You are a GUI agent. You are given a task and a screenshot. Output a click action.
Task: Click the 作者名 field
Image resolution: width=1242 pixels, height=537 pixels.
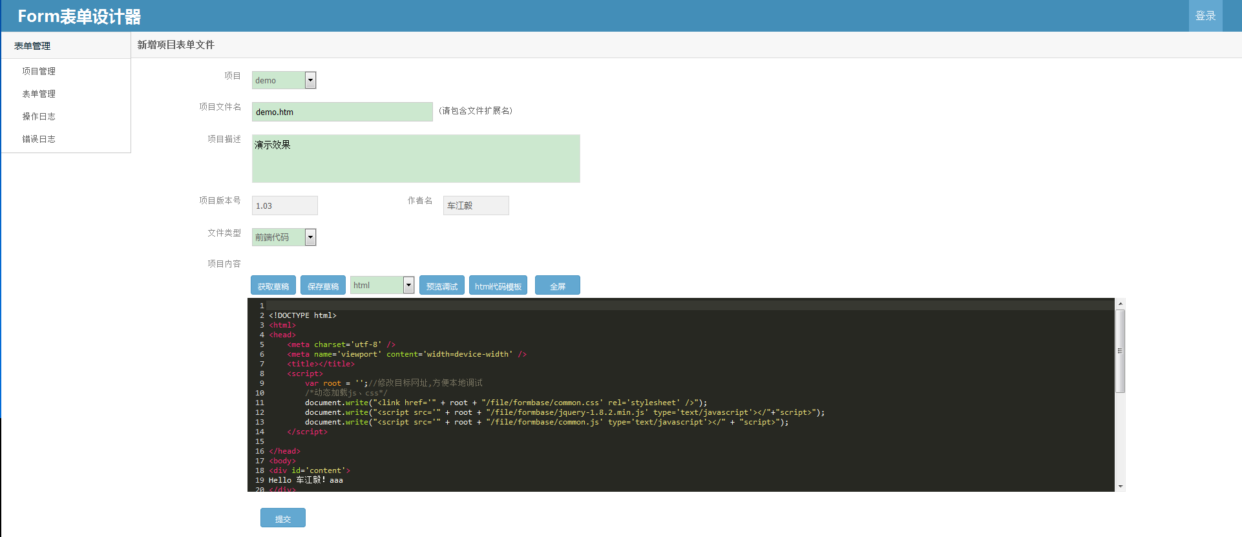tap(476, 205)
